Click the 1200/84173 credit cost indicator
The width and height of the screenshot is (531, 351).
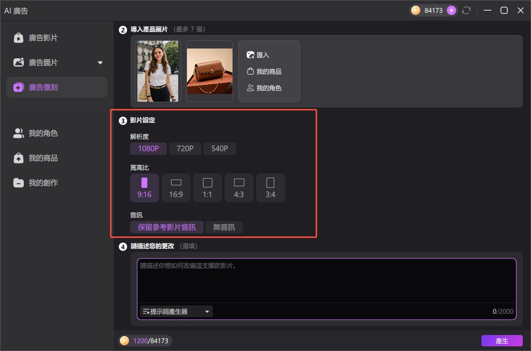(145, 341)
